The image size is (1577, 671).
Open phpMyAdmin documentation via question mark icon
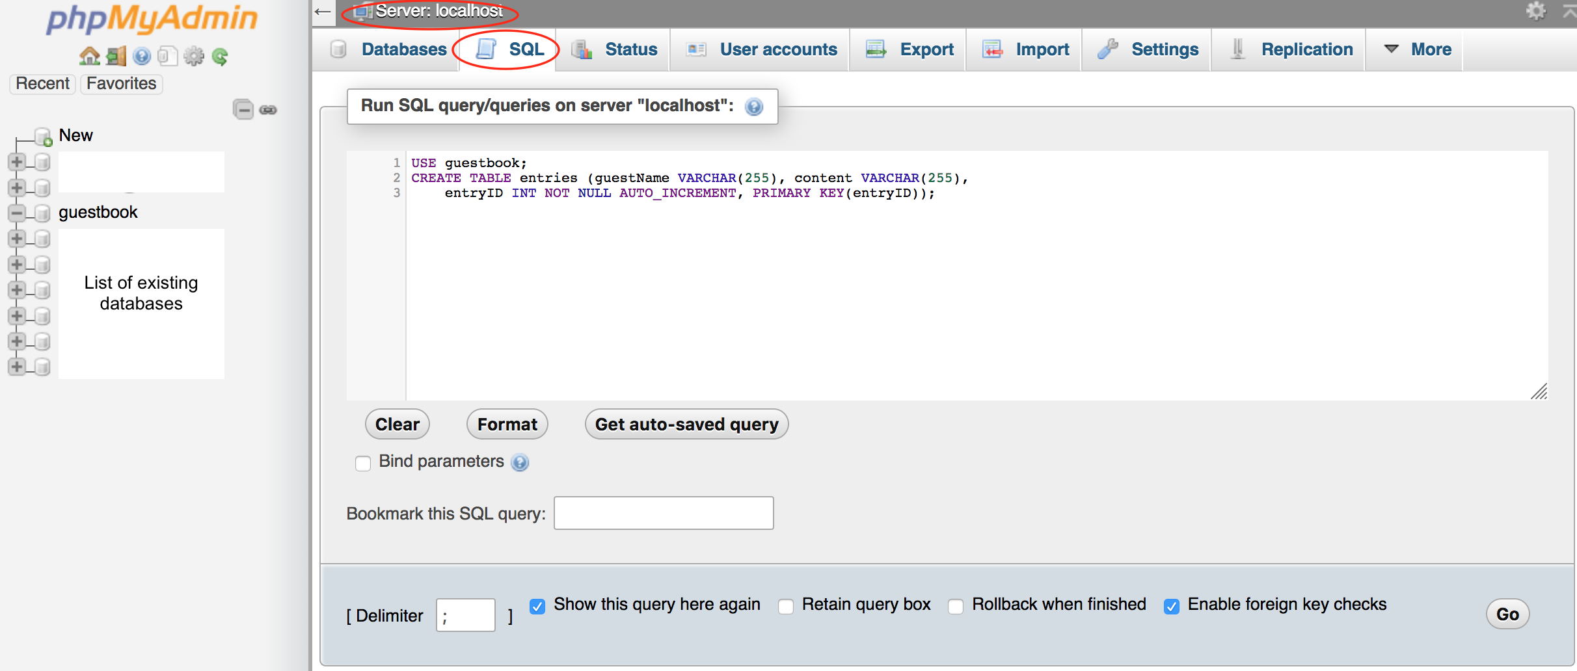[x=142, y=56]
